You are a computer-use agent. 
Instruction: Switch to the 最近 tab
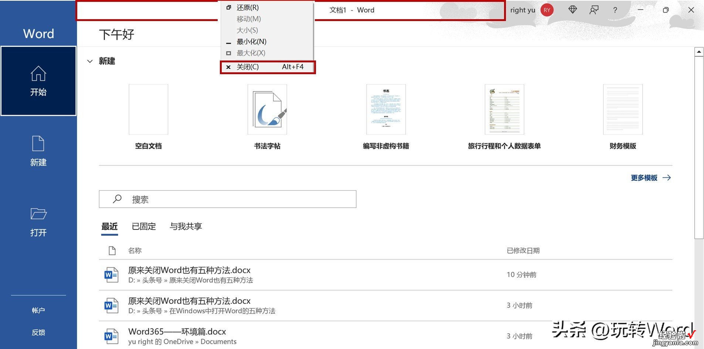pos(110,227)
